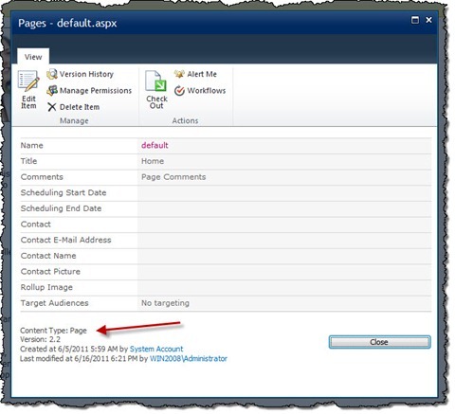Click the Delete Item X icon
This screenshot has height=414, width=455.
(52, 107)
